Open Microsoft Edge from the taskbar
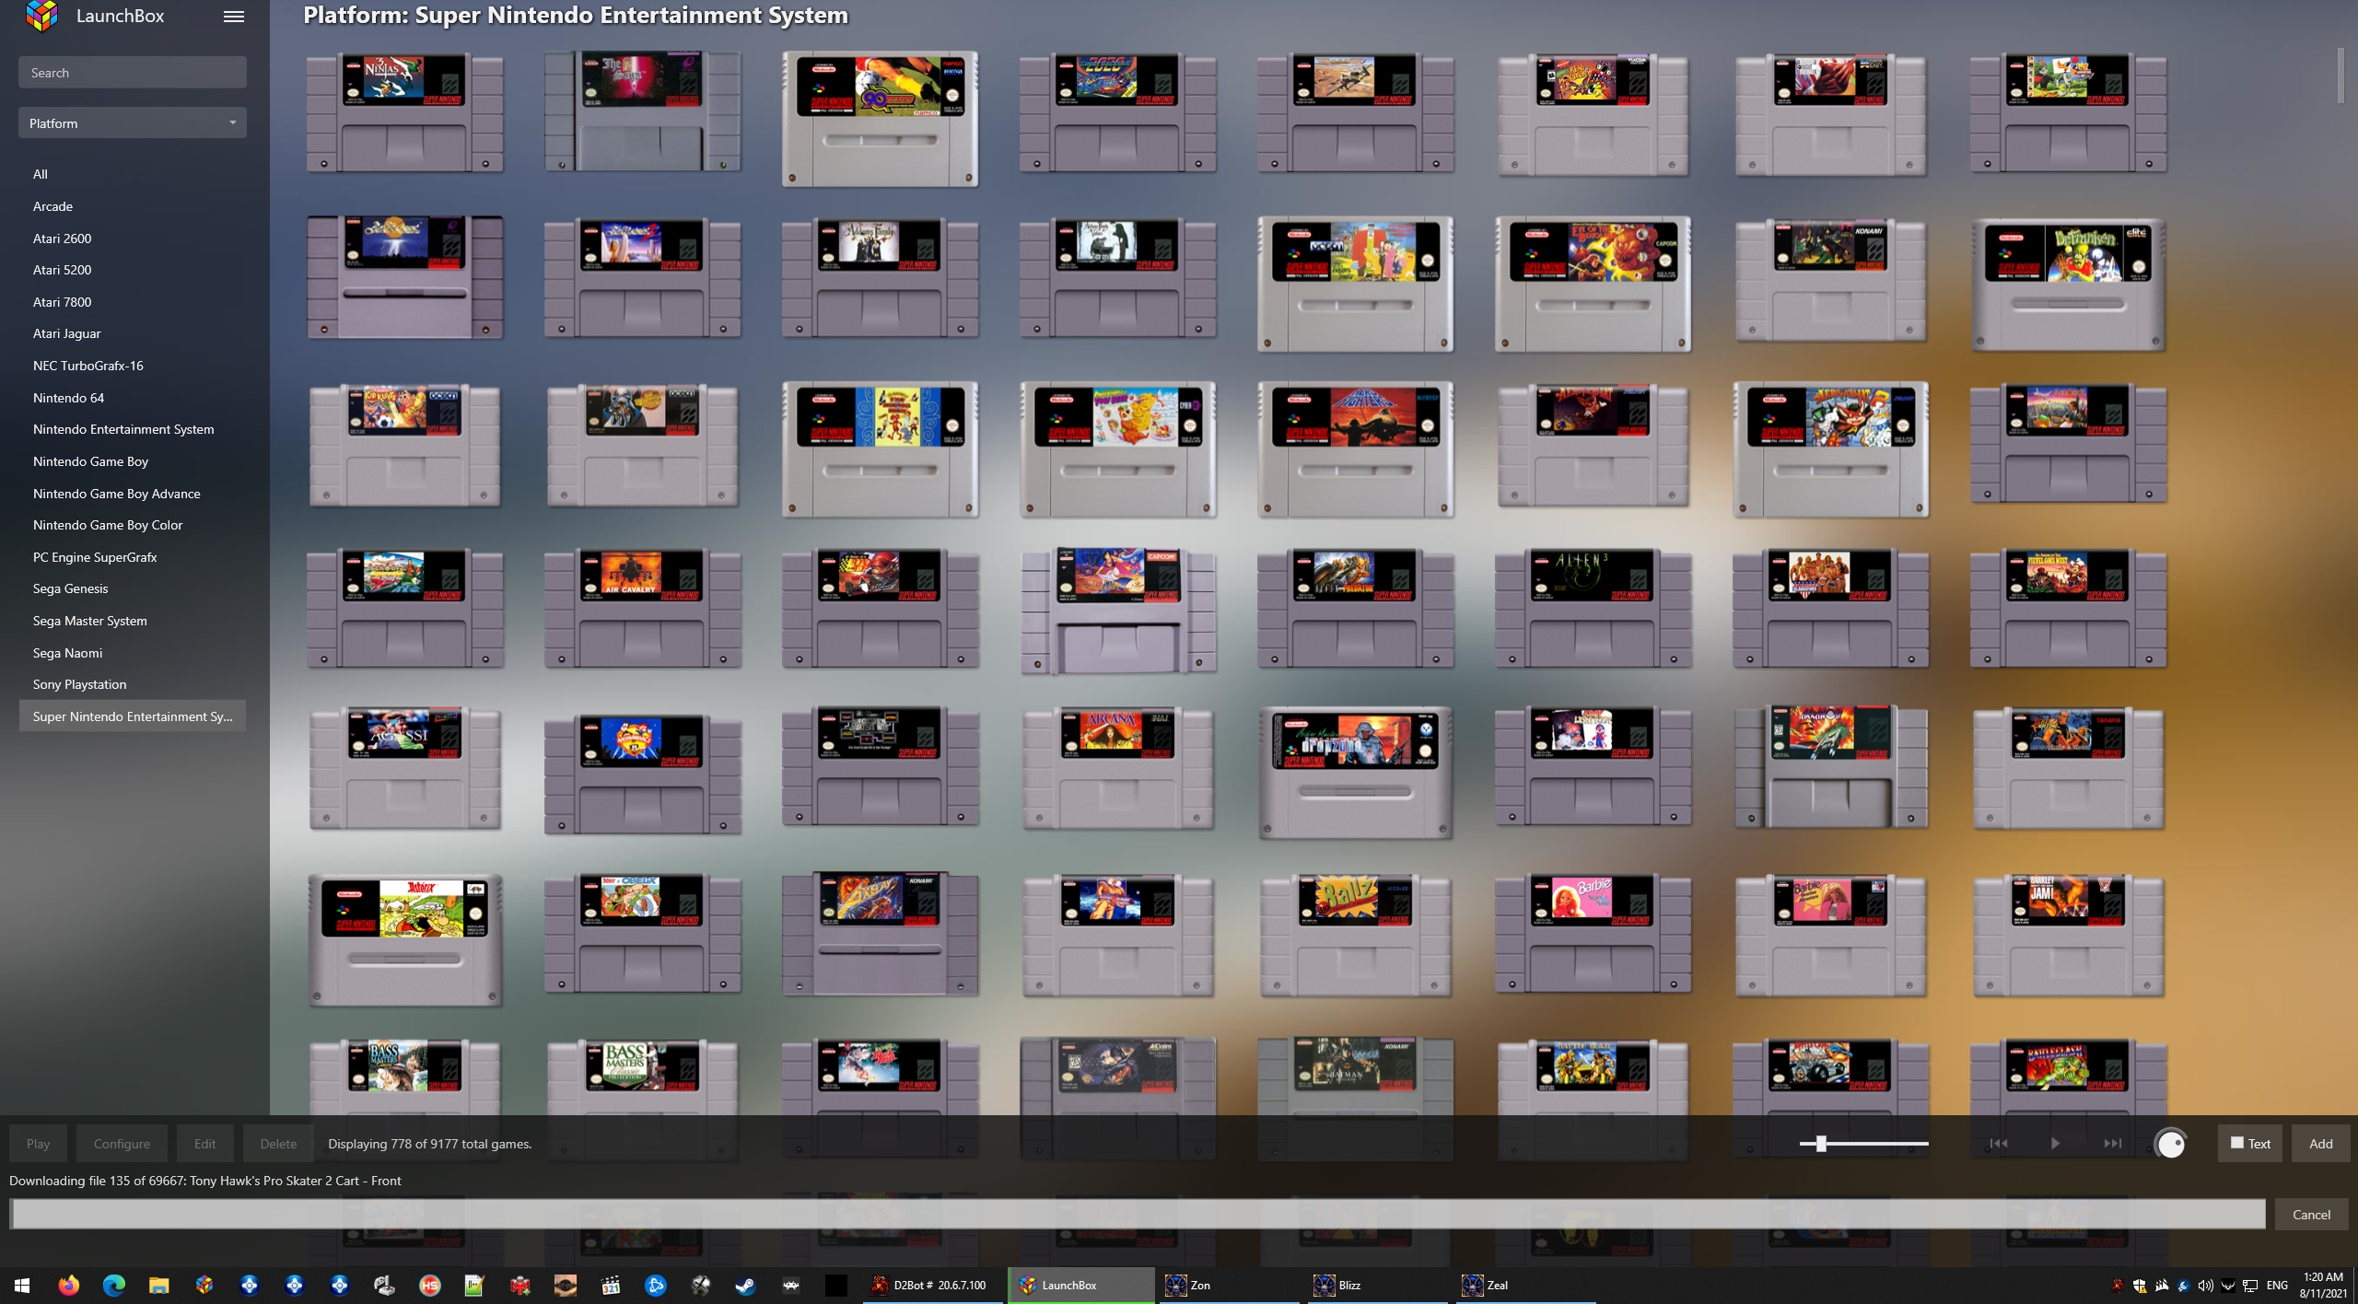The width and height of the screenshot is (2358, 1304). pyautogui.click(x=113, y=1285)
